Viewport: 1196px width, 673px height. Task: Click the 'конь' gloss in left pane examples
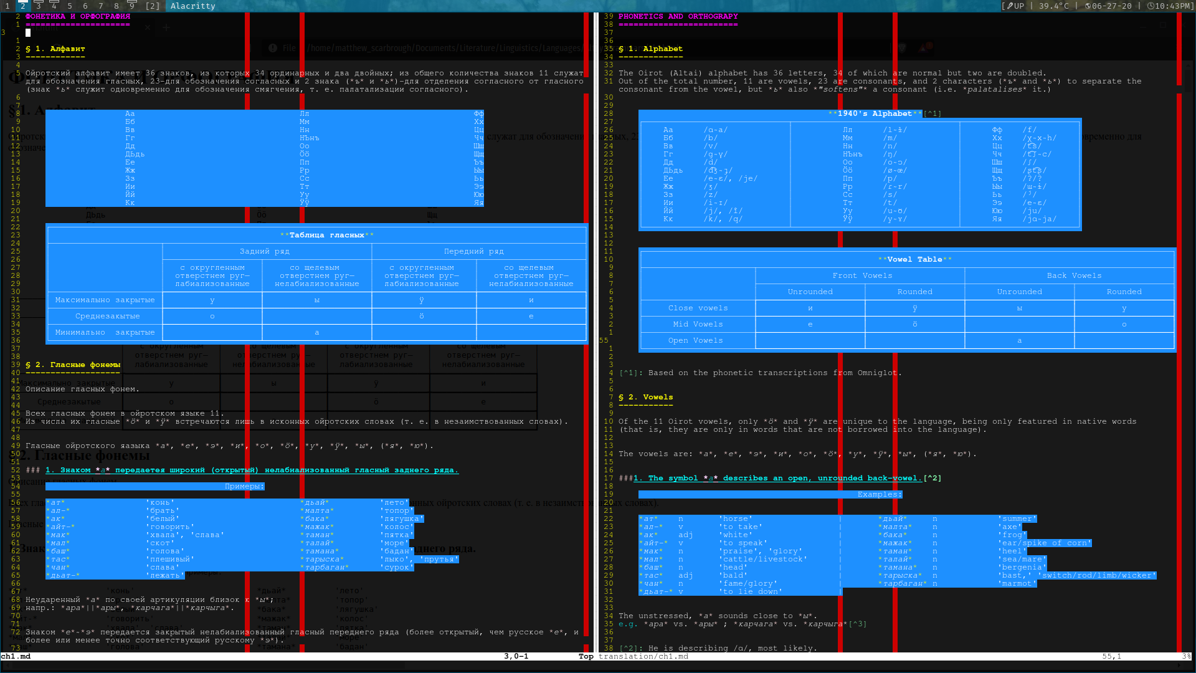(x=159, y=502)
